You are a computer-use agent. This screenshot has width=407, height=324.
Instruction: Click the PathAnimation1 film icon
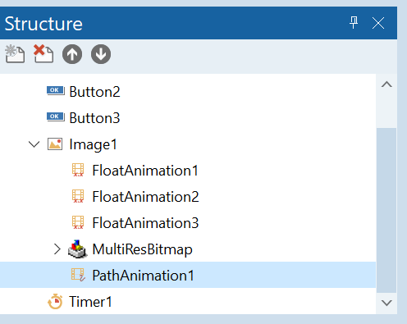pos(78,275)
